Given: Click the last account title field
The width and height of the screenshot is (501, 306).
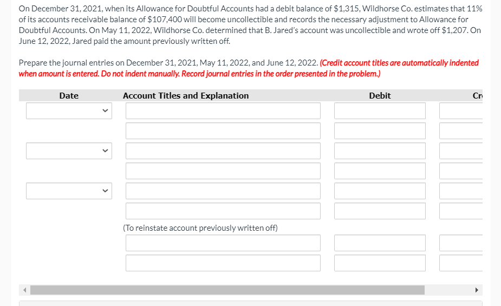Looking at the screenshot, I should (223, 263).
